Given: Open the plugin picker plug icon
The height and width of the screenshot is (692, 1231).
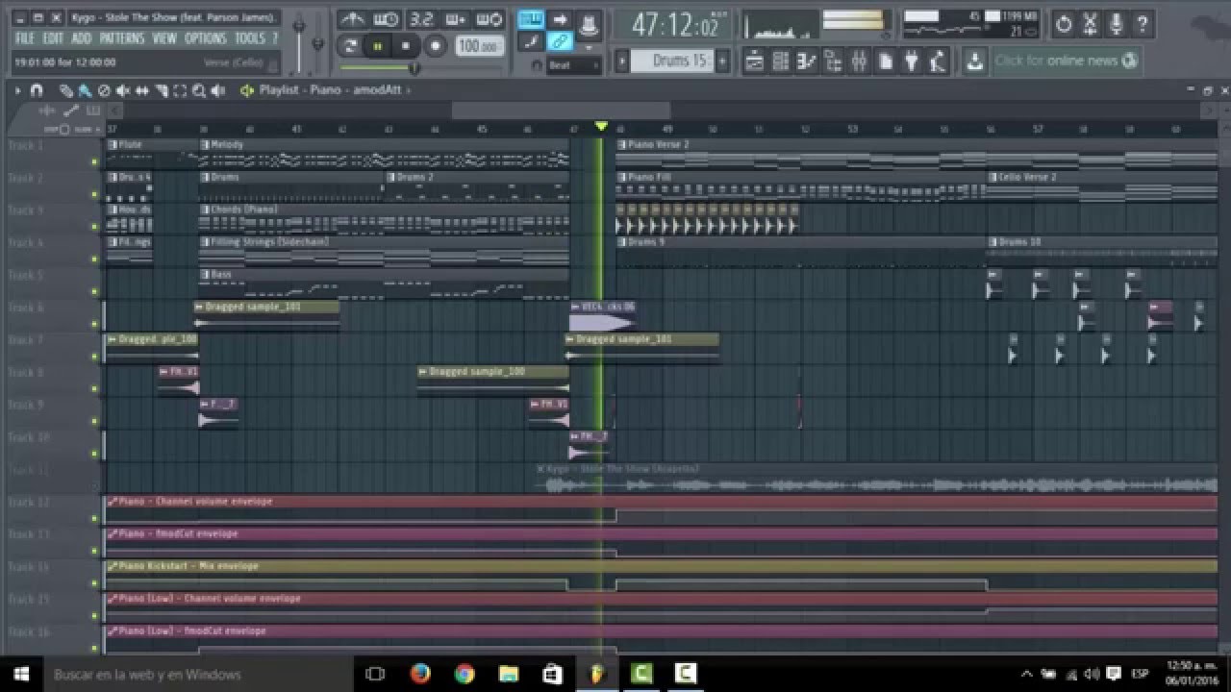Looking at the screenshot, I should point(912,61).
